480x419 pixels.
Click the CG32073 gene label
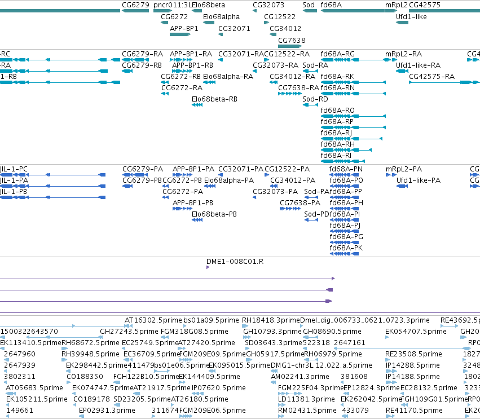268,5
